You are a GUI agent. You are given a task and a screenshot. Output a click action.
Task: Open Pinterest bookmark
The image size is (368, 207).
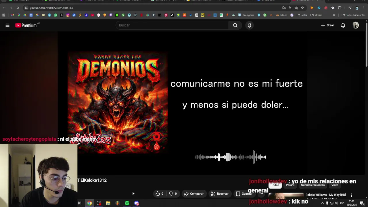click(x=166, y=15)
